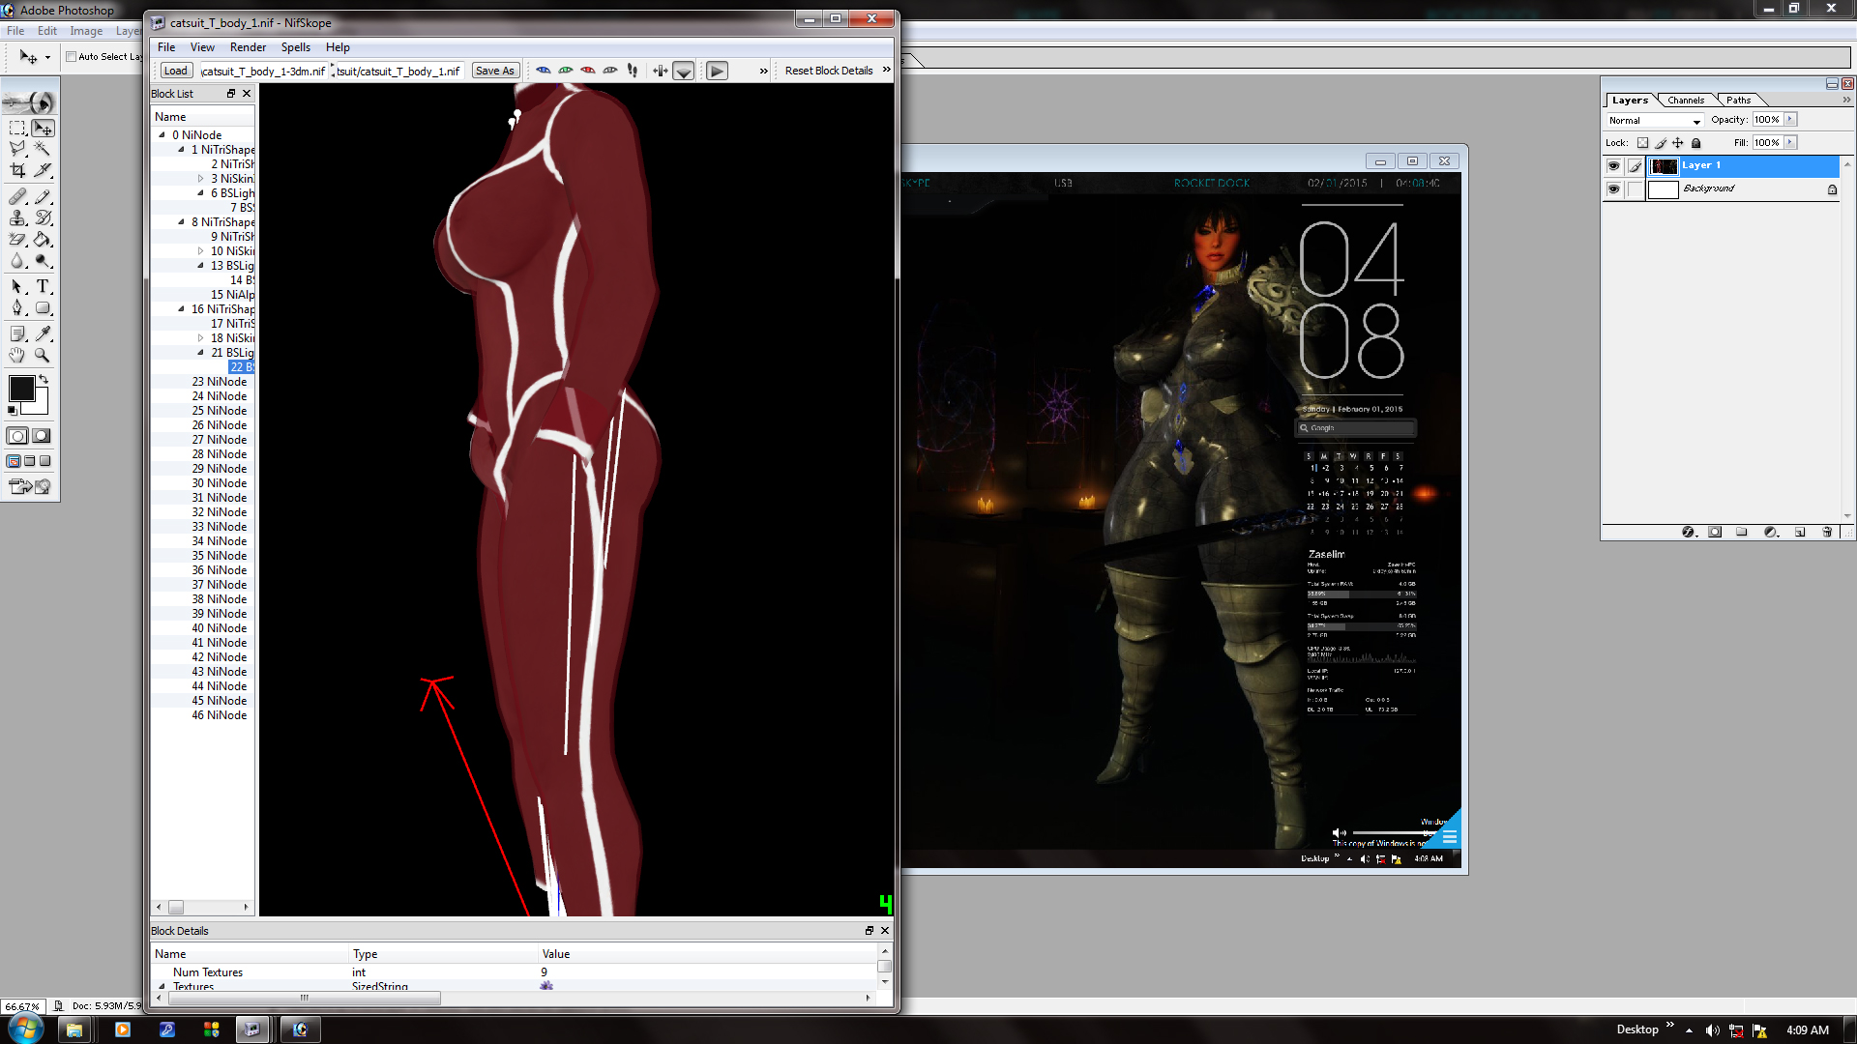Open NifSkope Render menu
This screenshot has width=1857, height=1044.
point(248,47)
